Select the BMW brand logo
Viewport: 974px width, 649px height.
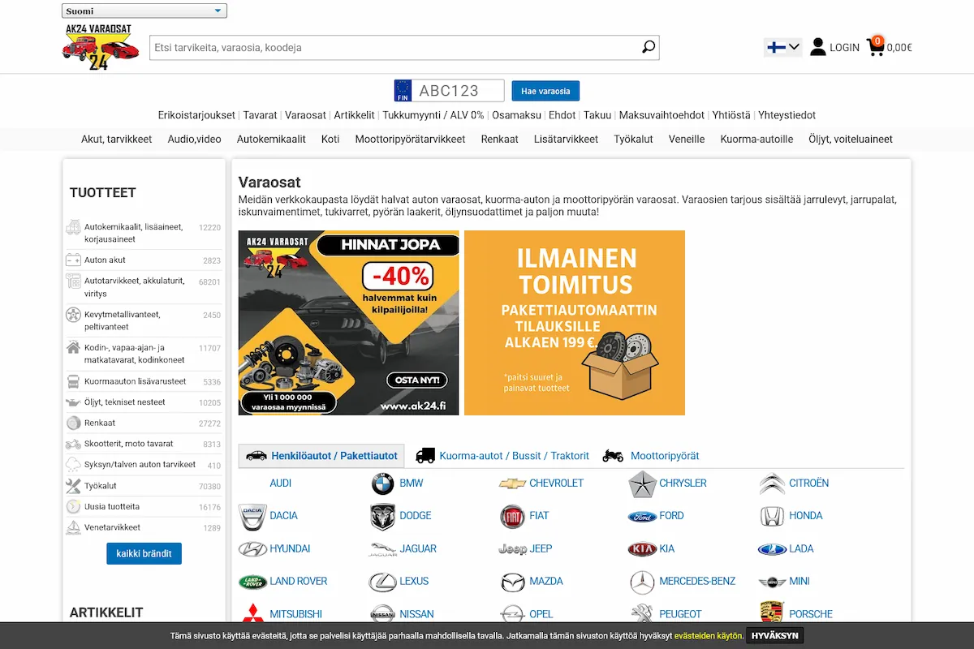[x=382, y=484]
